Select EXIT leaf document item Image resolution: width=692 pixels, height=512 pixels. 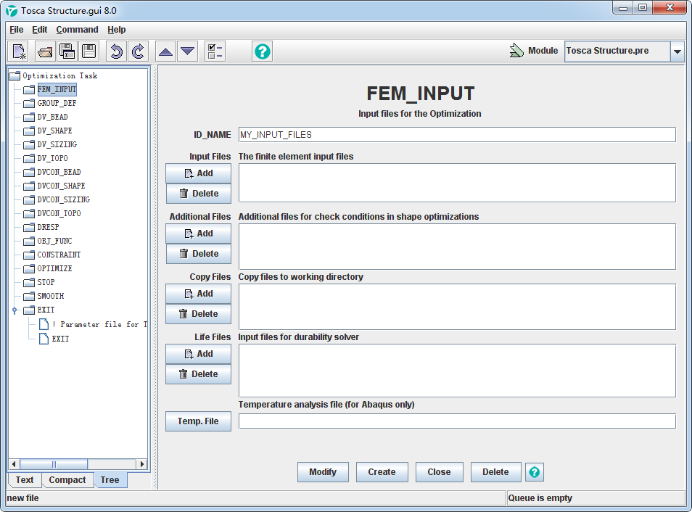coord(54,339)
